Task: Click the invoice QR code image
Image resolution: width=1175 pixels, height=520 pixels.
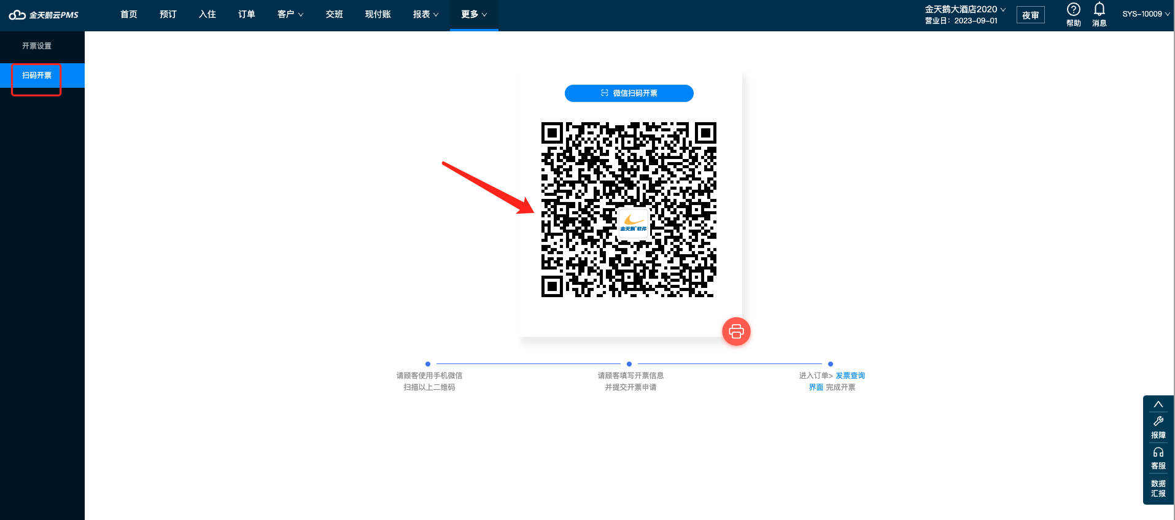Action: (x=629, y=209)
